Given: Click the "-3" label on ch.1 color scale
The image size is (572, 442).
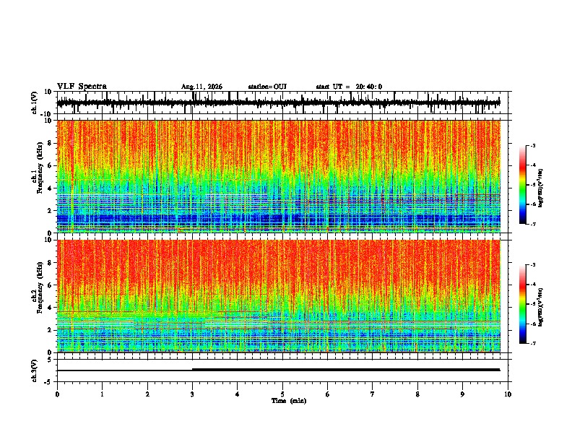Looking at the screenshot, I should (x=532, y=146).
